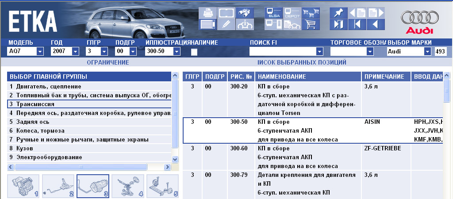Select main group 9 Электрооборудование
453x199 pixels.
[88, 157]
